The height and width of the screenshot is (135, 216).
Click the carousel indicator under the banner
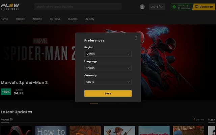94,103
